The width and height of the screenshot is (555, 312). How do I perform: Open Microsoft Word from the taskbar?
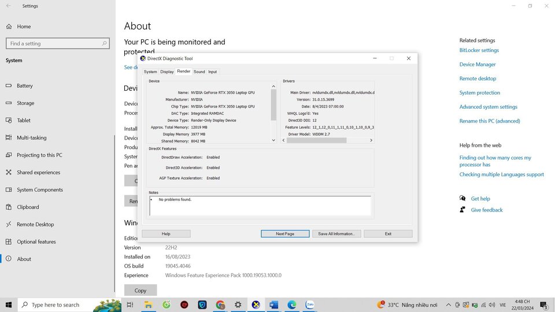point(273,304)
